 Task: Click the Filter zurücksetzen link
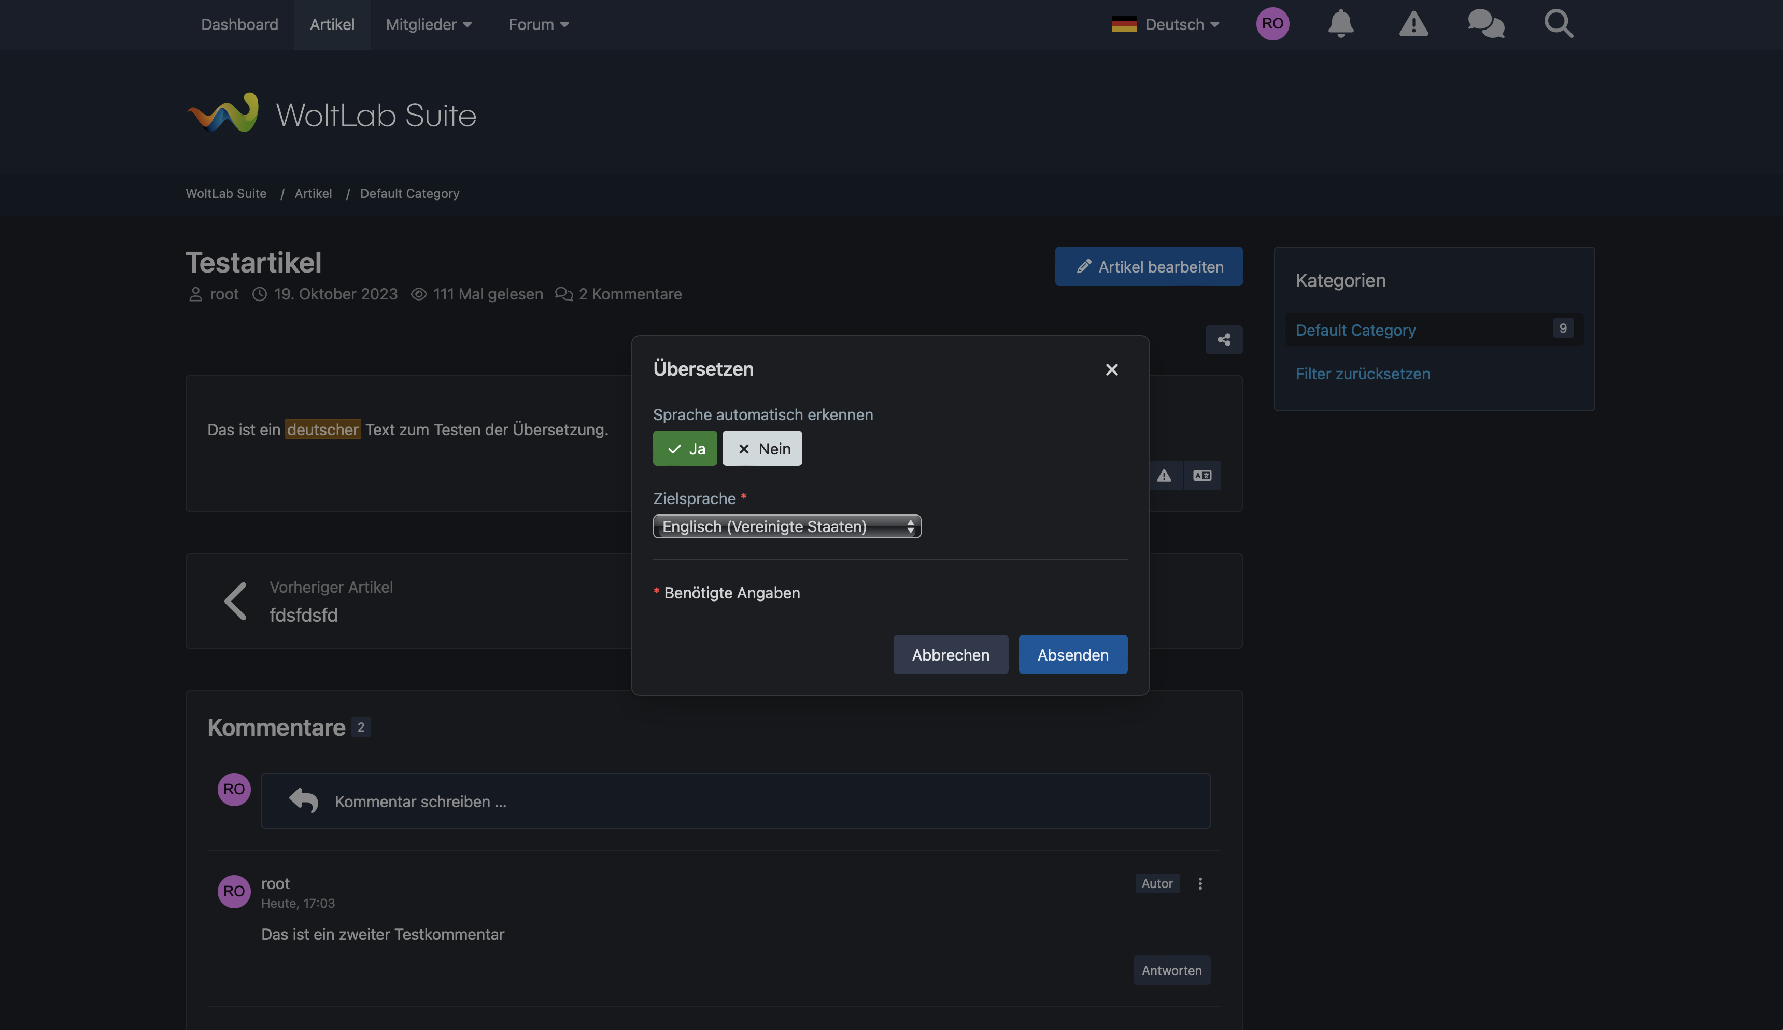[1363, 374]
